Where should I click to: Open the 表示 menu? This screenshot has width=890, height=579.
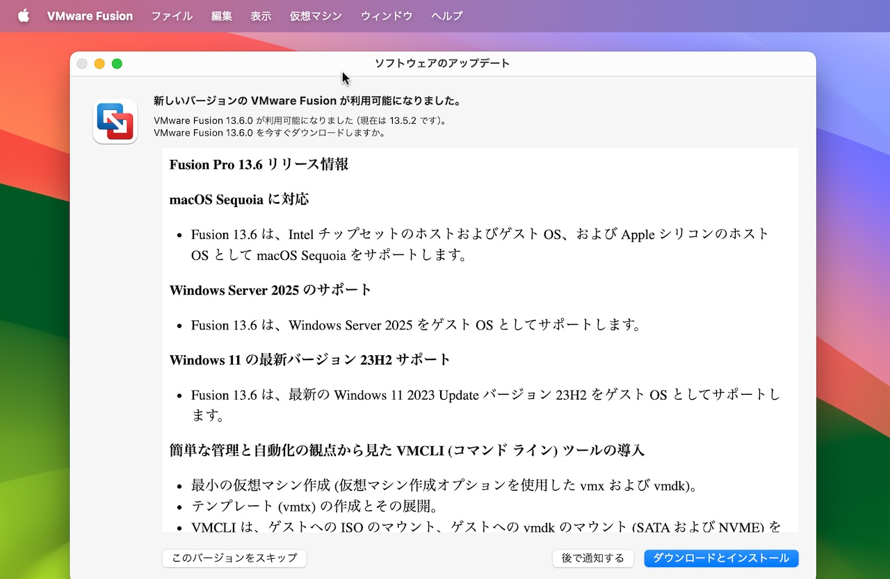pyautogui.click(x=261, y=15)
